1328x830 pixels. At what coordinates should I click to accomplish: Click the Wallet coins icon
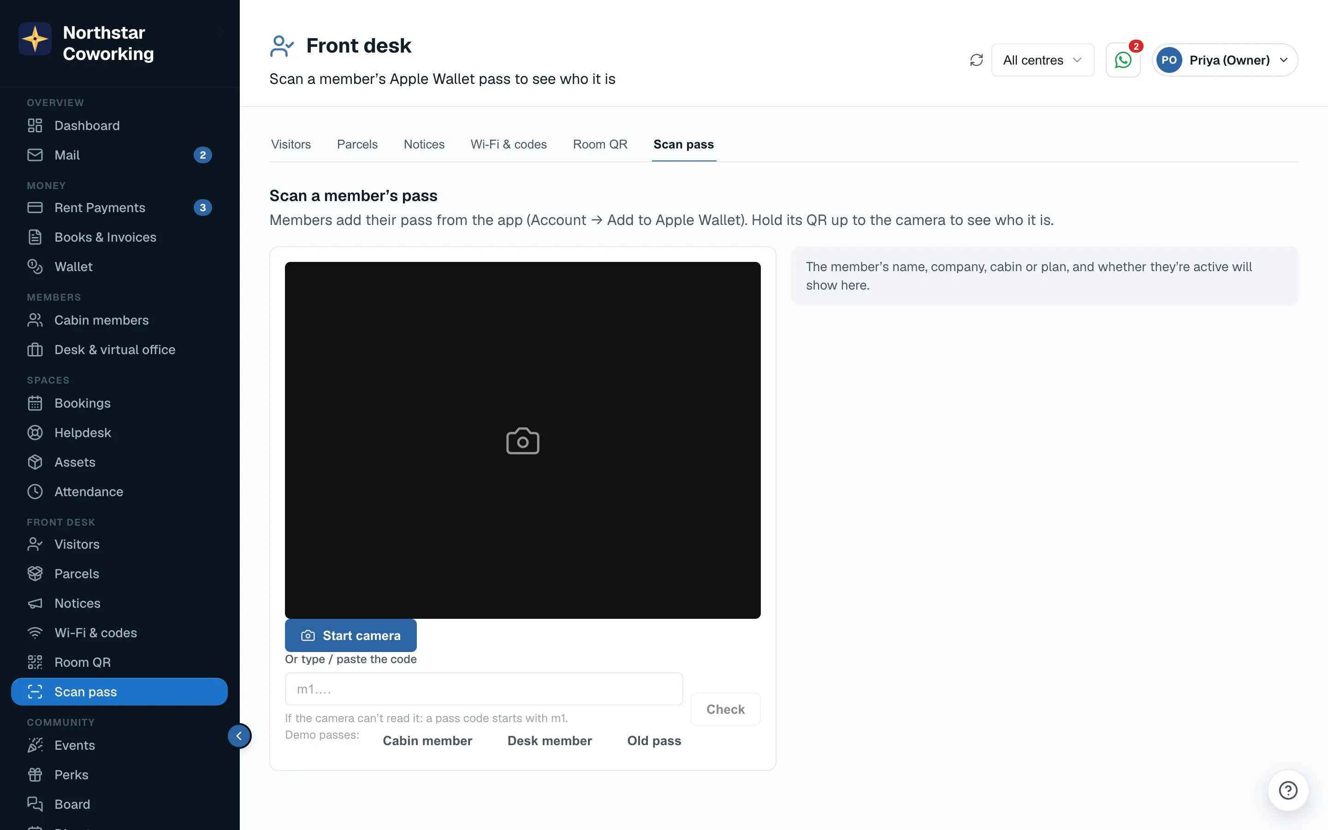point(35,267)
